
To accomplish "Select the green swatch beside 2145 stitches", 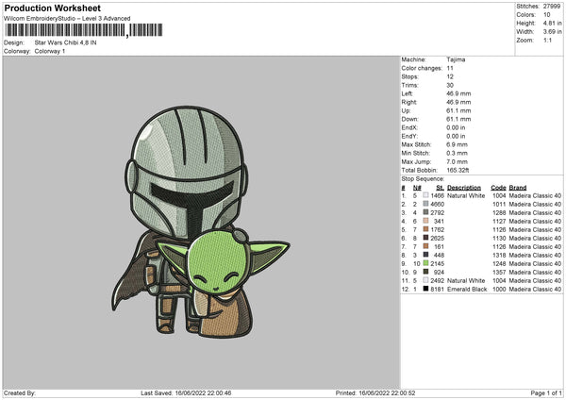I will [425, 263].
